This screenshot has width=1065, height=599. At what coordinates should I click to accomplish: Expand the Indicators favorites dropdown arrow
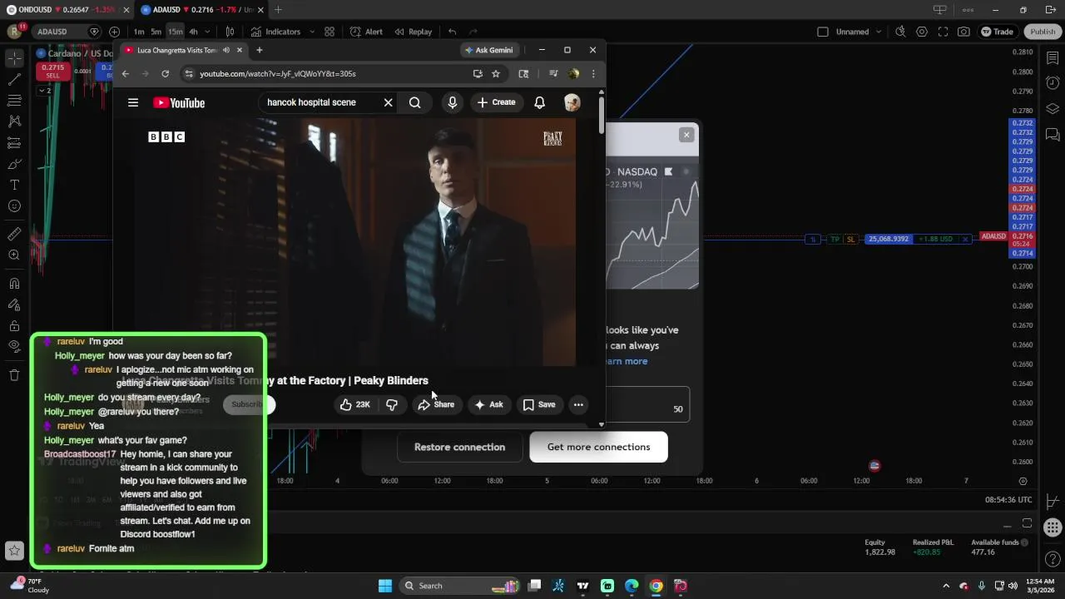tap(312, 32)
